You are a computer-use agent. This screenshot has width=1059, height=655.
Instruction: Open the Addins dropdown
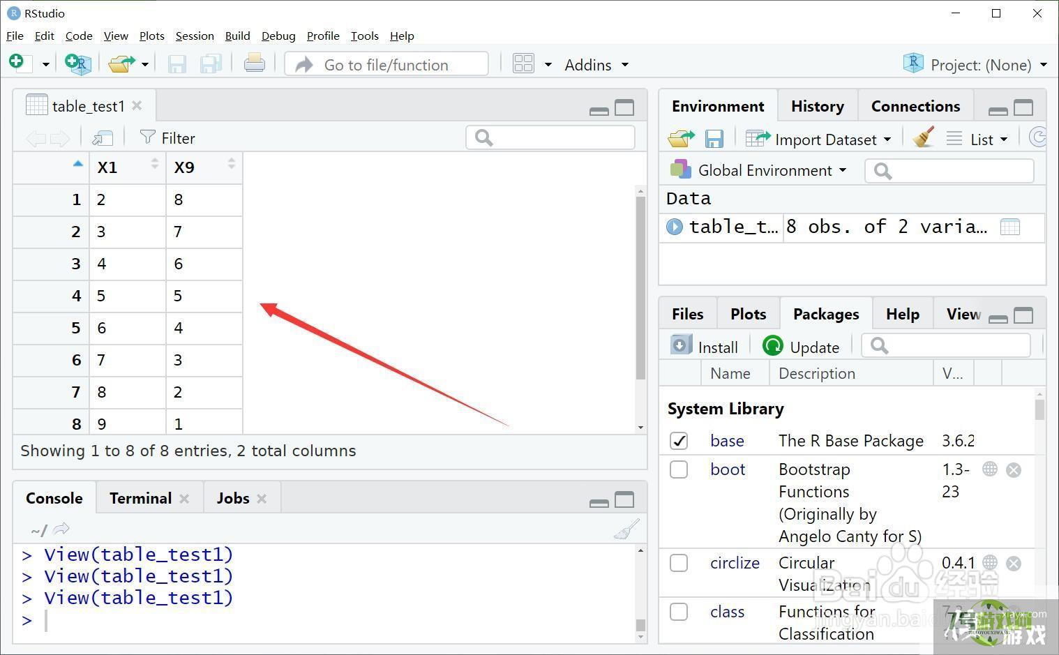[596, 65]
